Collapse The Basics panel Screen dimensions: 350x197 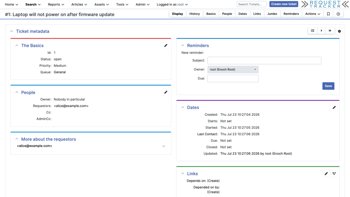[17, 45]
